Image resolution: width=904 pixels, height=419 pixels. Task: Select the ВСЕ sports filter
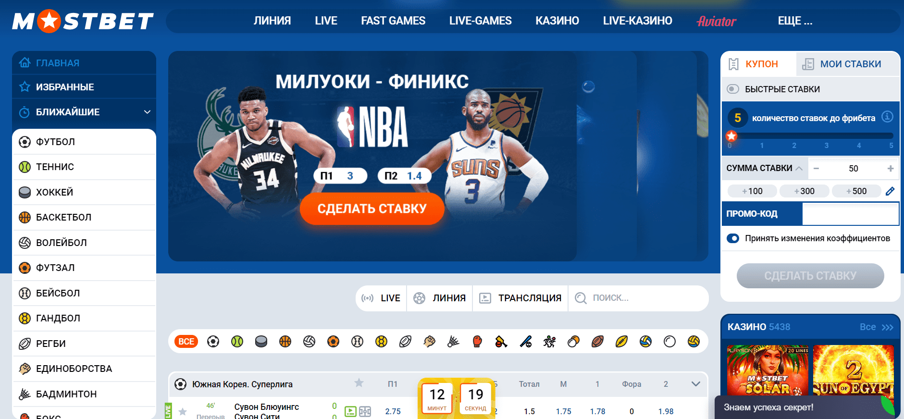click(x=186, y=342)
